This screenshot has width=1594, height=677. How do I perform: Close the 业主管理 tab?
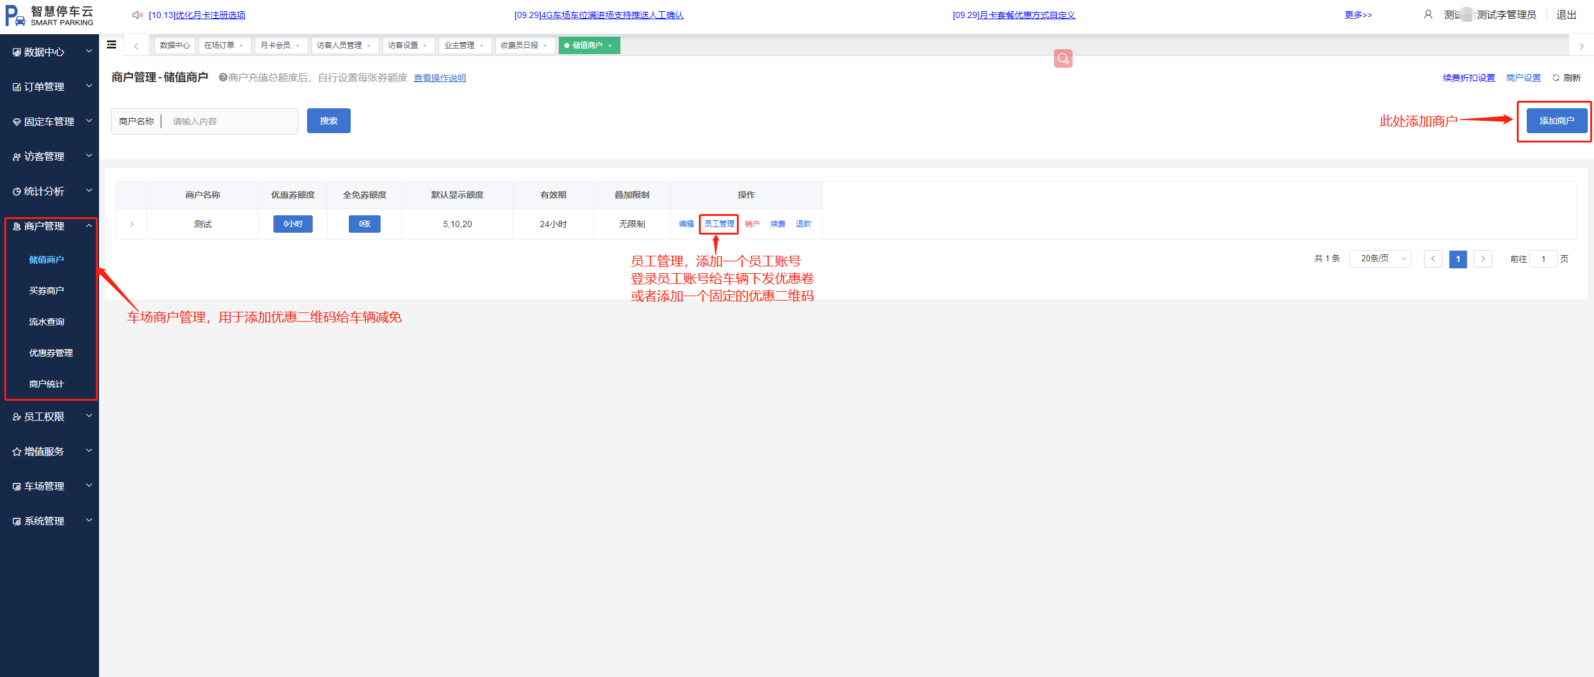pos(482,45)
